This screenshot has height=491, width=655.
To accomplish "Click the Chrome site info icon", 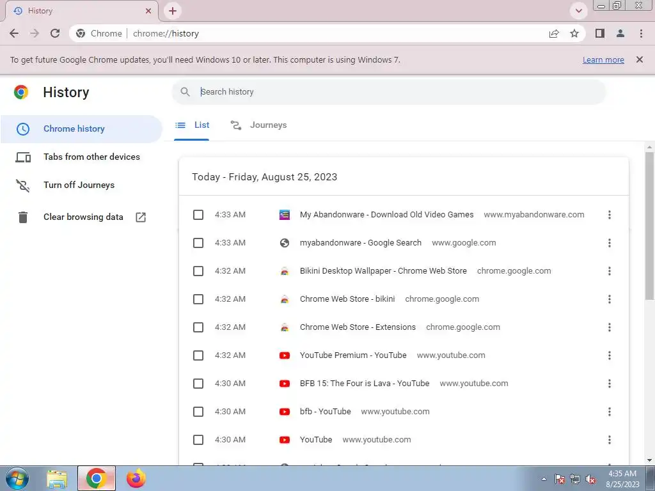I will (81, 33).
